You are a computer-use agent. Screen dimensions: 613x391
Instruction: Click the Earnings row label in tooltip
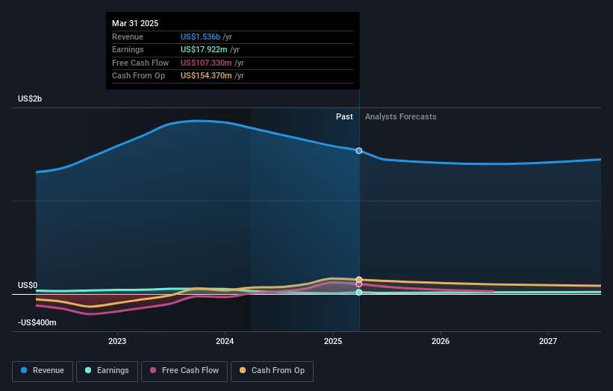click(128, 49)
